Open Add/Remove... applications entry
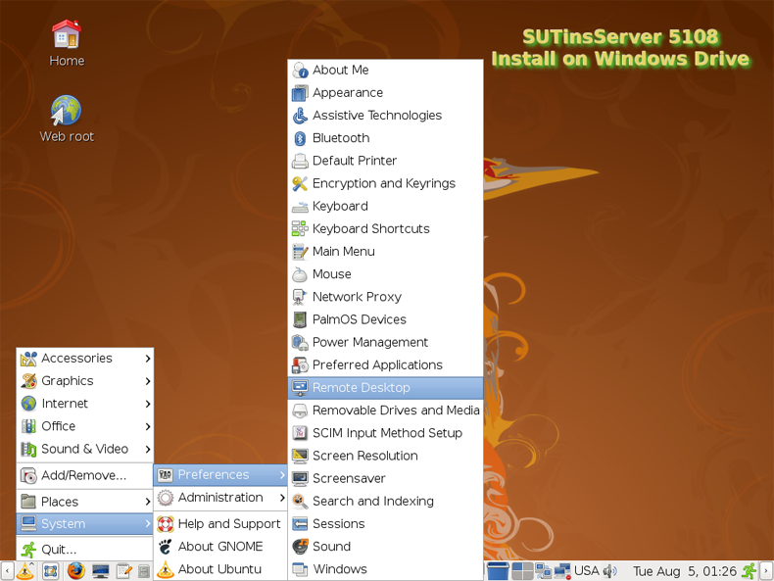Image resolution: width=774 pixels, height=581 pixels. click(85, 476)
